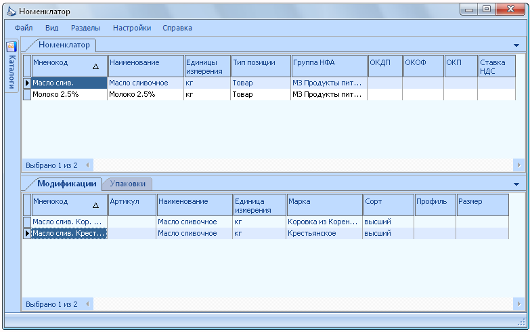Switch to the Модификации tab
Viewport: 530px width, 332px height.
click(66, 184)
